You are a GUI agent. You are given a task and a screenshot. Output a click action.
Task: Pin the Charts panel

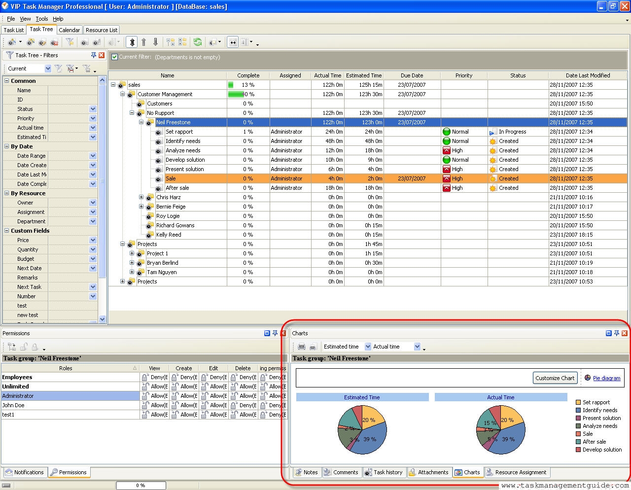click(616, 333)
